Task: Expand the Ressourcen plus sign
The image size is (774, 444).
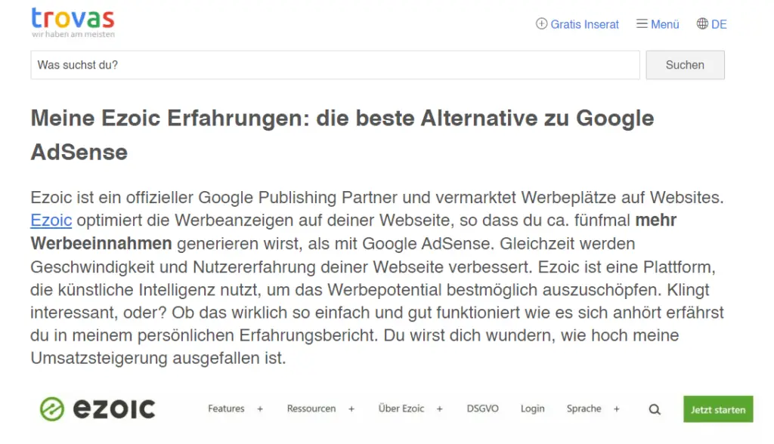Action: 351,409
